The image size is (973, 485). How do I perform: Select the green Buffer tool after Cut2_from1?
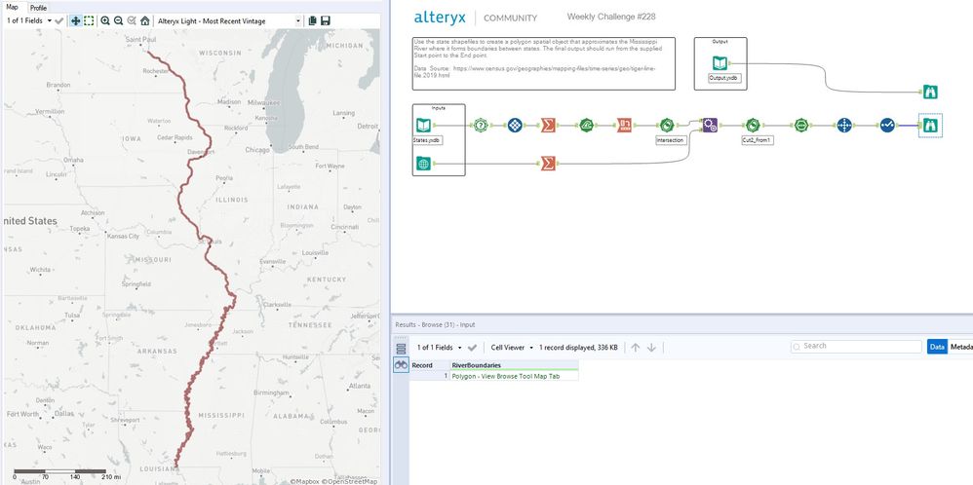(x=801, y=126)
